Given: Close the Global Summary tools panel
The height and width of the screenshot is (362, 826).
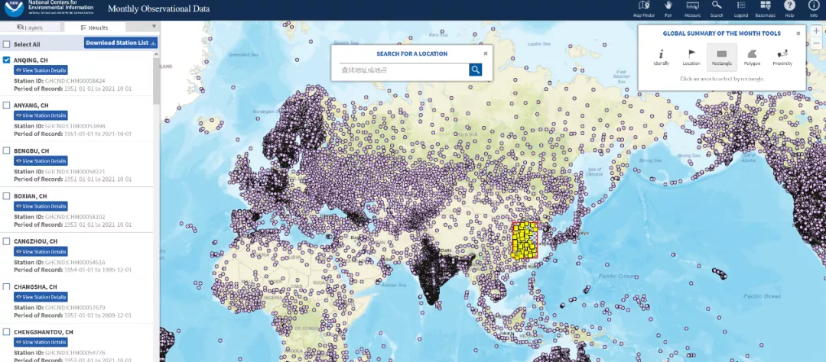Looking at the screenshot, I should [x=798, y=33].
